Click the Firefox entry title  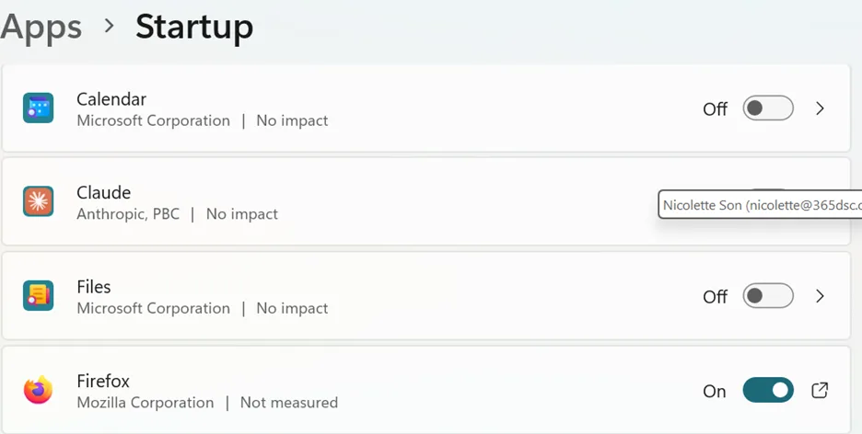(x=103, y=381)
